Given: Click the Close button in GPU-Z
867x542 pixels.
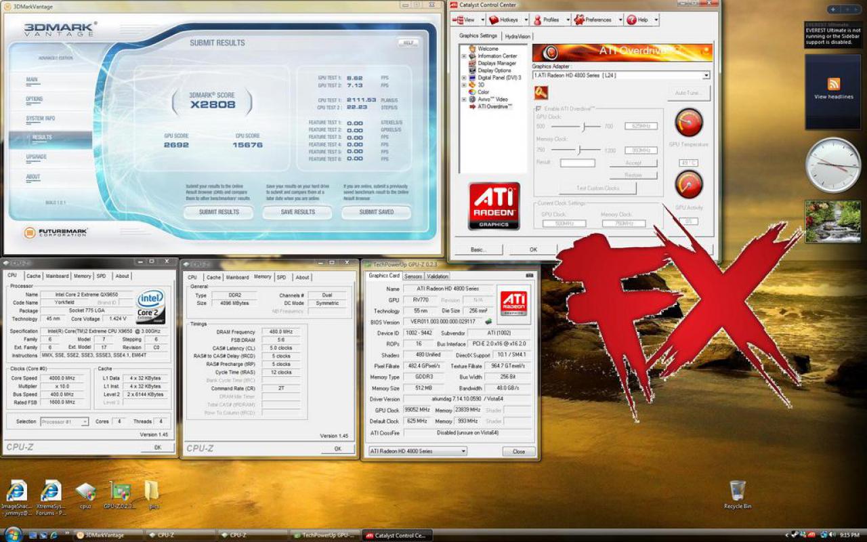Looking at the screenshot, I should tap(519, 451).
